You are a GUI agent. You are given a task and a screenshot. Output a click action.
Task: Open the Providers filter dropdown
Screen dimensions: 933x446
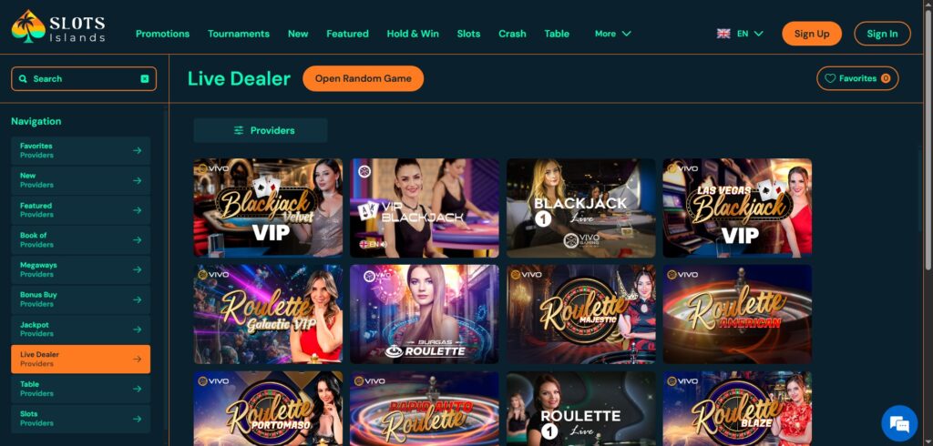pos(261,130)
